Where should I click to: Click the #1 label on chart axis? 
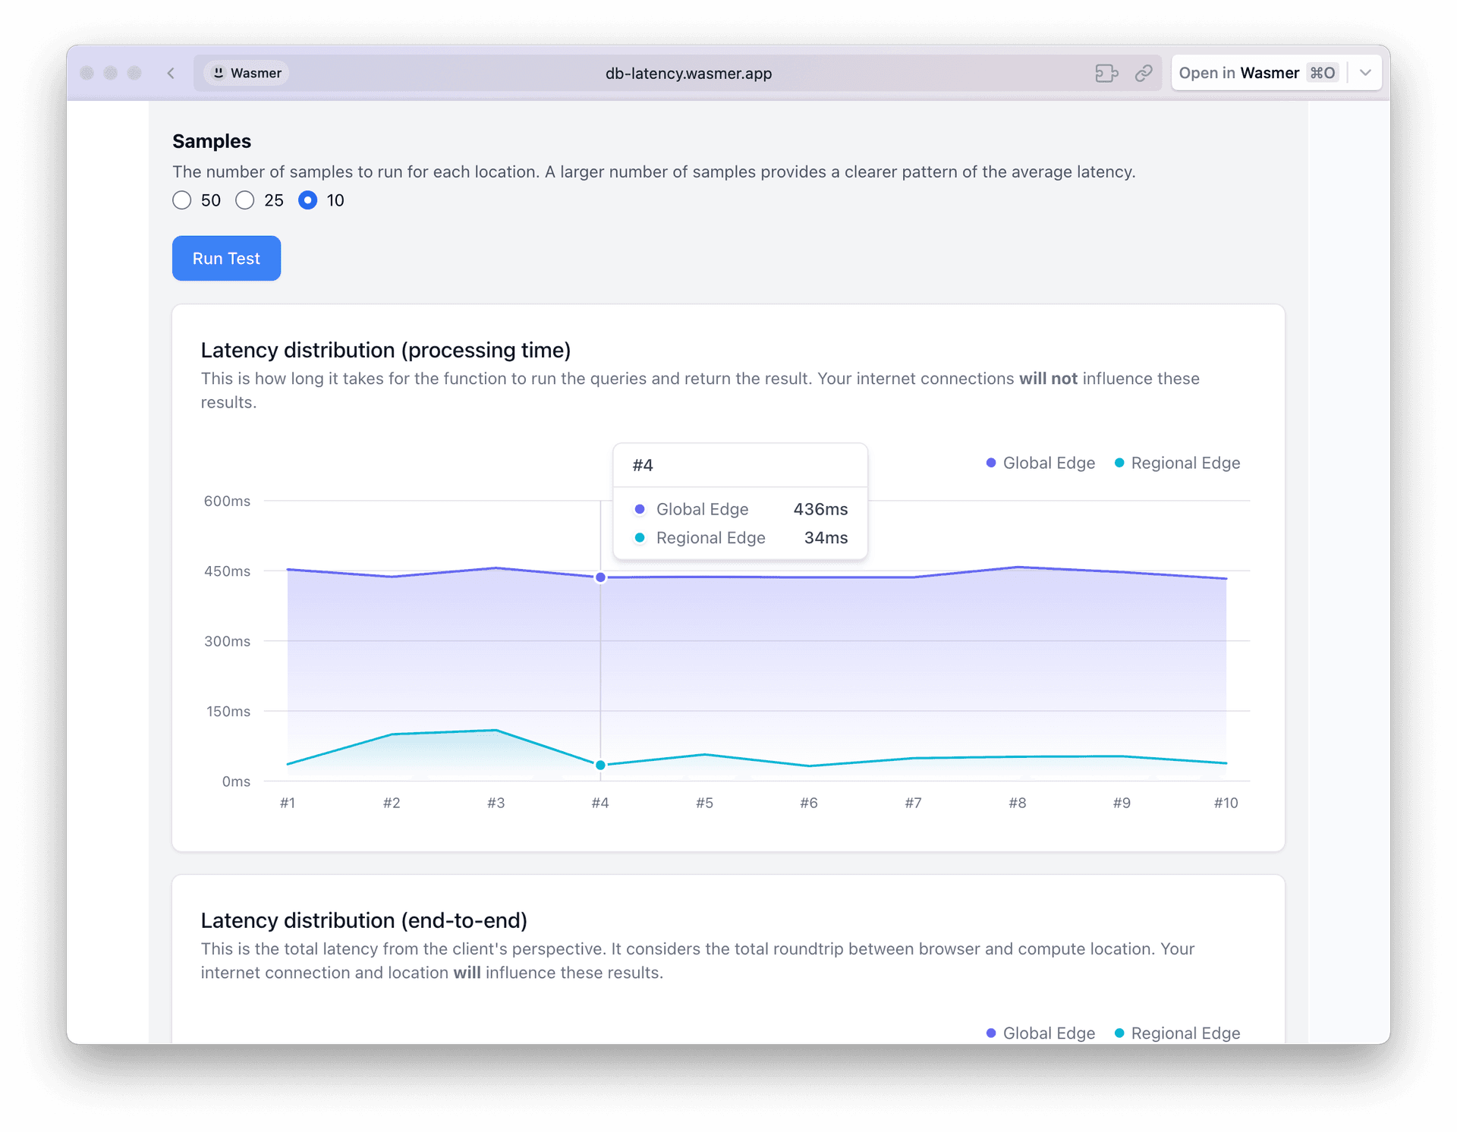point(288,803)
